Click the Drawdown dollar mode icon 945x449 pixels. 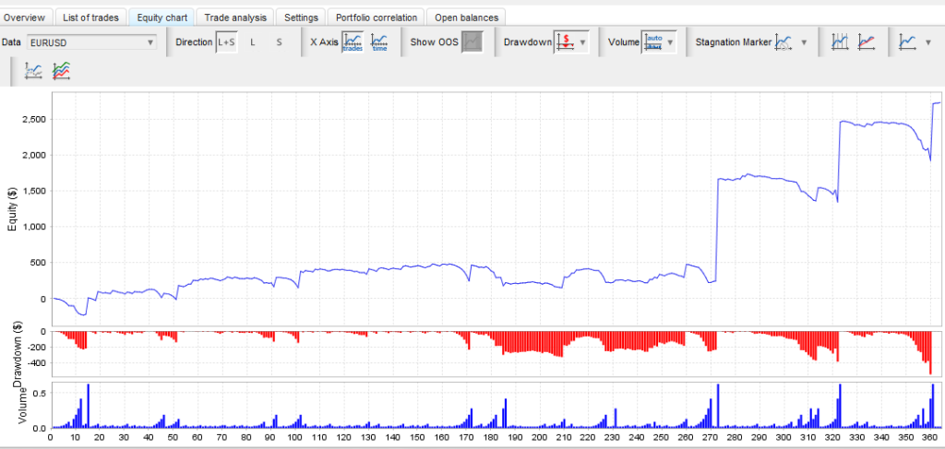[565, 41]
